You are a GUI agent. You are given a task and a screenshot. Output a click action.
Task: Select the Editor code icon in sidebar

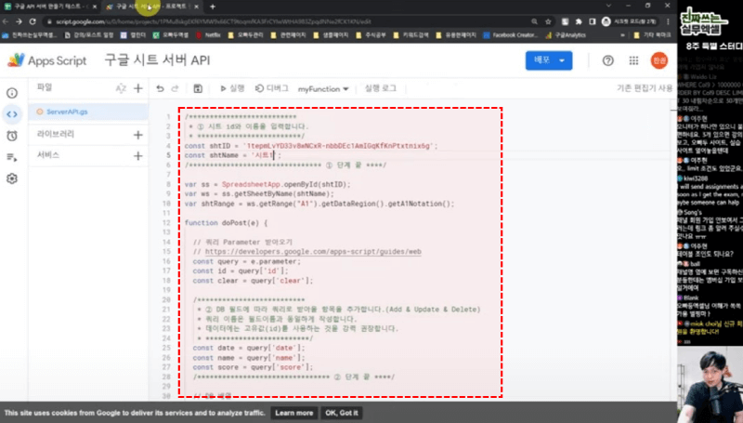(x=12, y=114)
